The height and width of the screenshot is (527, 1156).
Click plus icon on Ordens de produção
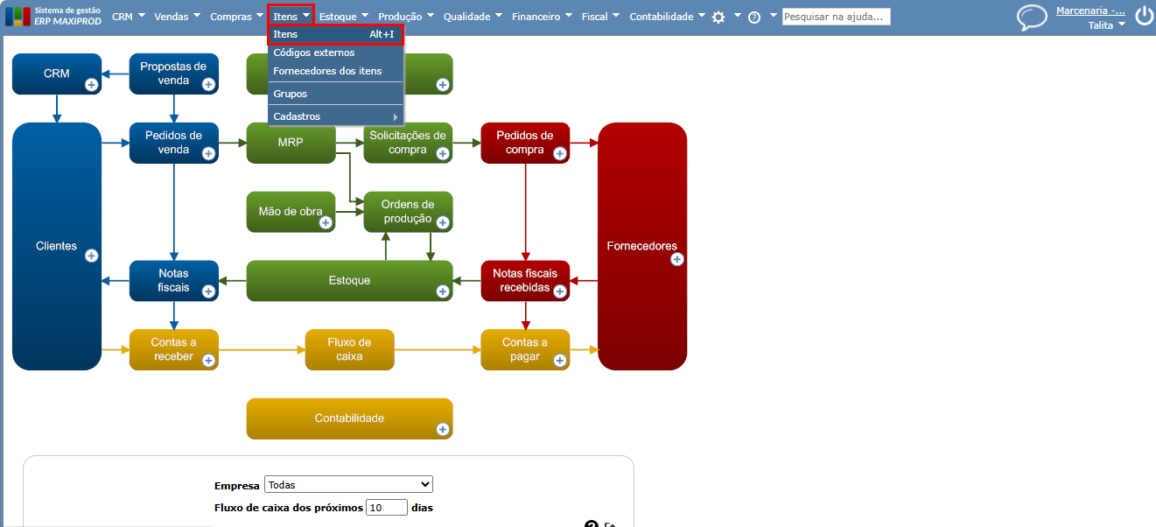[443, 222]
